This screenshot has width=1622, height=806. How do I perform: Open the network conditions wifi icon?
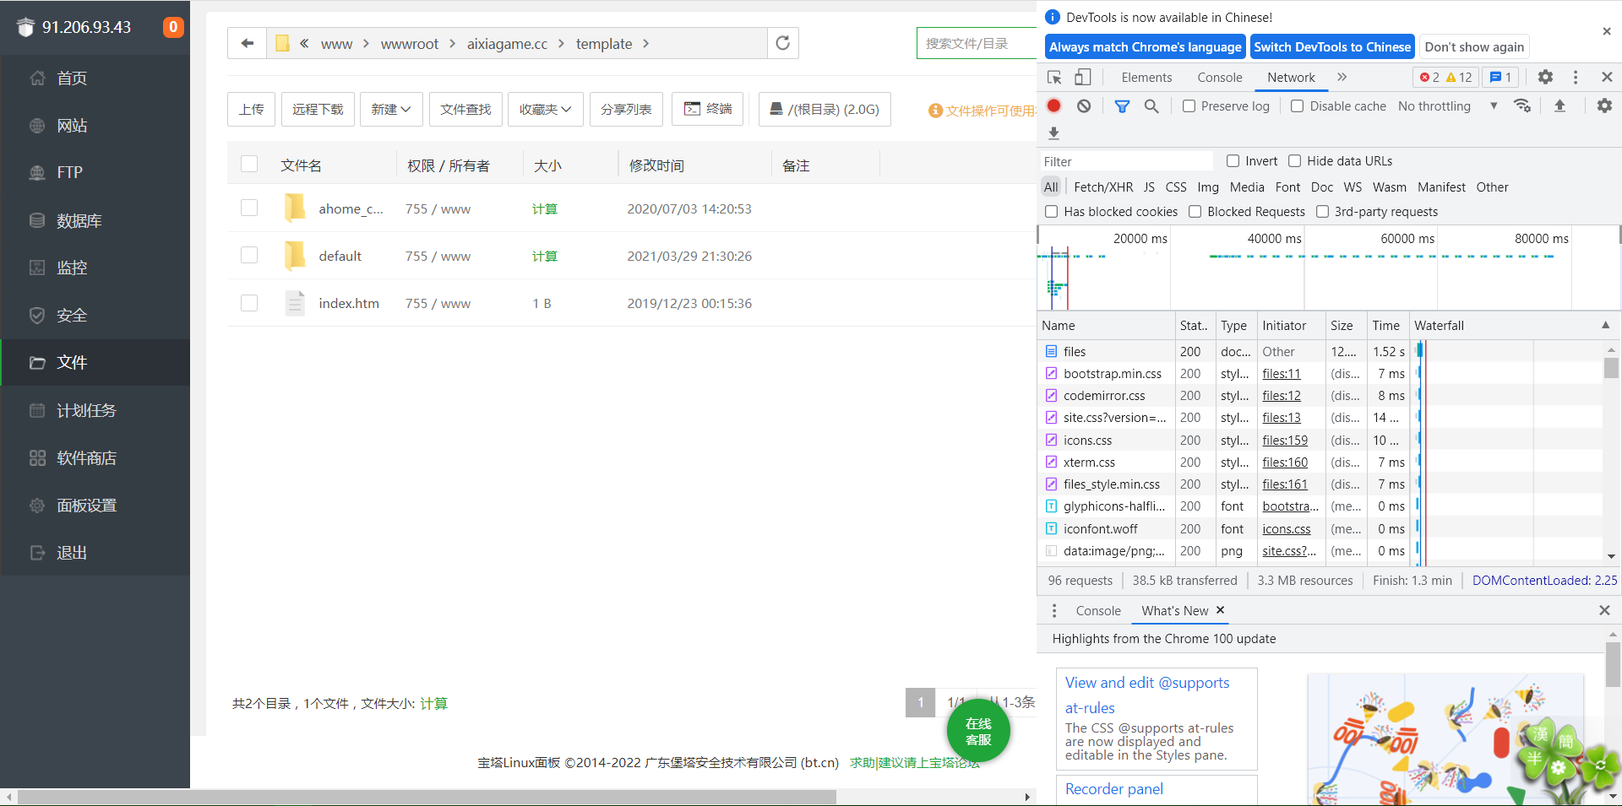[x=1522, y=105]
